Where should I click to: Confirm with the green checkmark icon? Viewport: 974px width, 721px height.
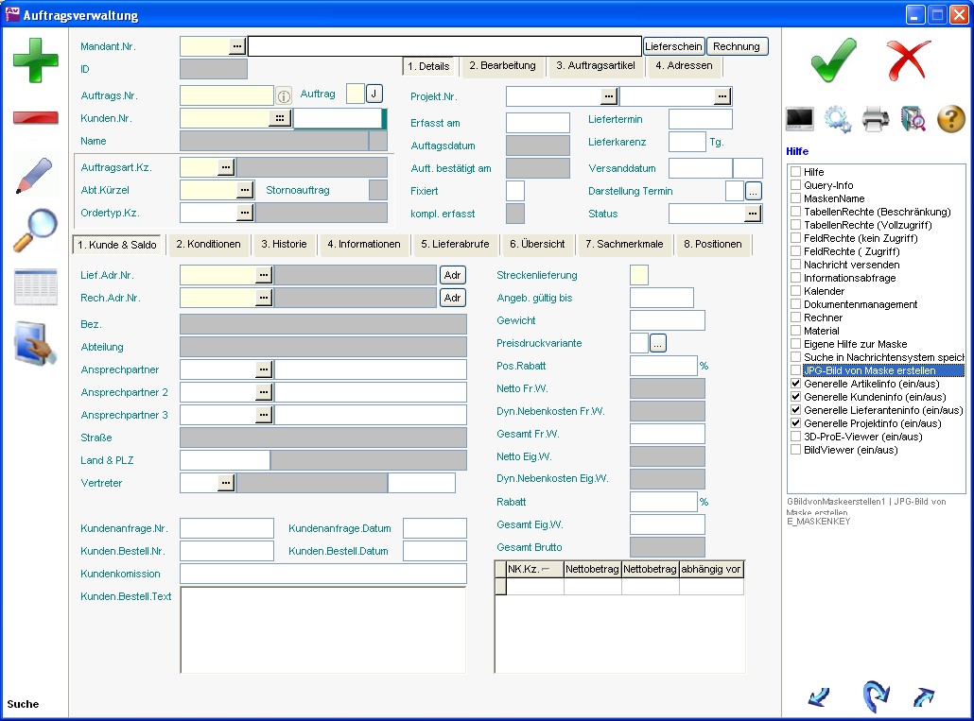click(x=833, y=60)
